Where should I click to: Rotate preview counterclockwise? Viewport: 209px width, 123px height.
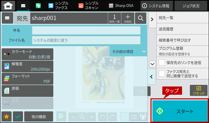(103, 117)
